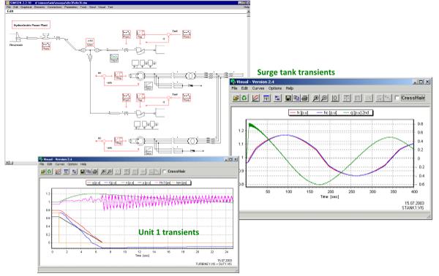
Task: Click the zoom-out magnifier in the surge tank window
Action: (x=324, y=98)
